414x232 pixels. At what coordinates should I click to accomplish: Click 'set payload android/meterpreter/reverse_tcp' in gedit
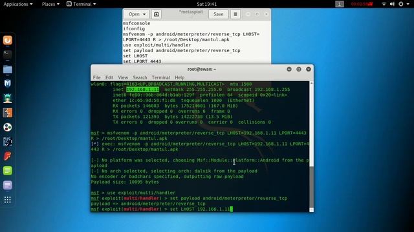point(182,50)
